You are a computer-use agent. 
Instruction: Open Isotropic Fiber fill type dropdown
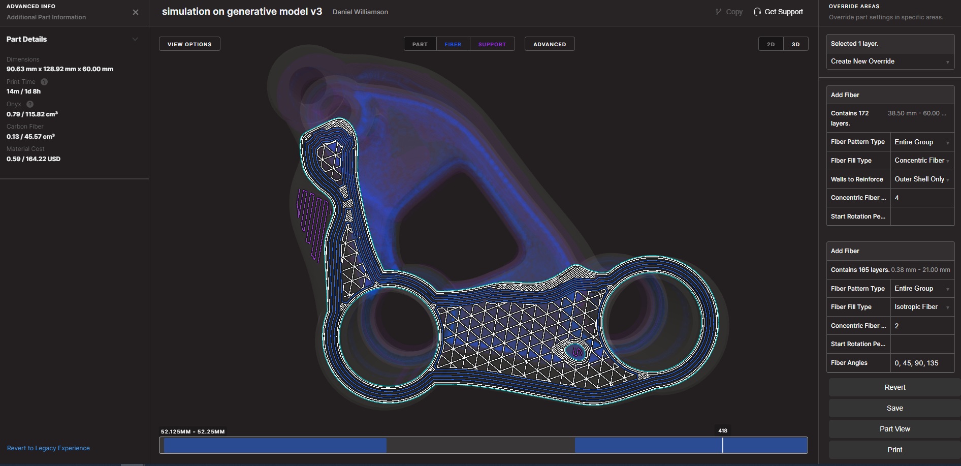[x=921, y=307]
